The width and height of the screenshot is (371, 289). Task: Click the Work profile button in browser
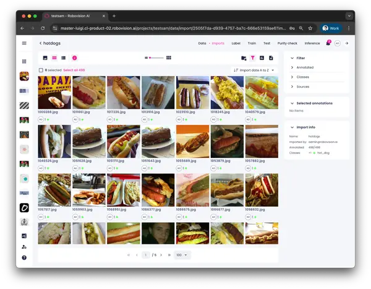coord(331,28)
